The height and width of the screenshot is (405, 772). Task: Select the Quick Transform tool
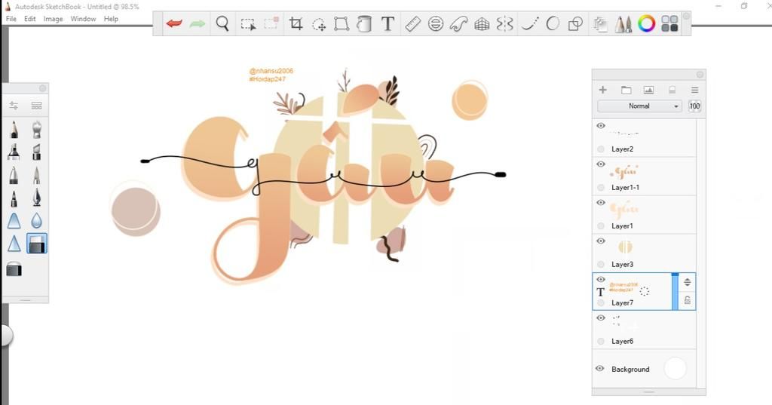click(x=319, y=23)
